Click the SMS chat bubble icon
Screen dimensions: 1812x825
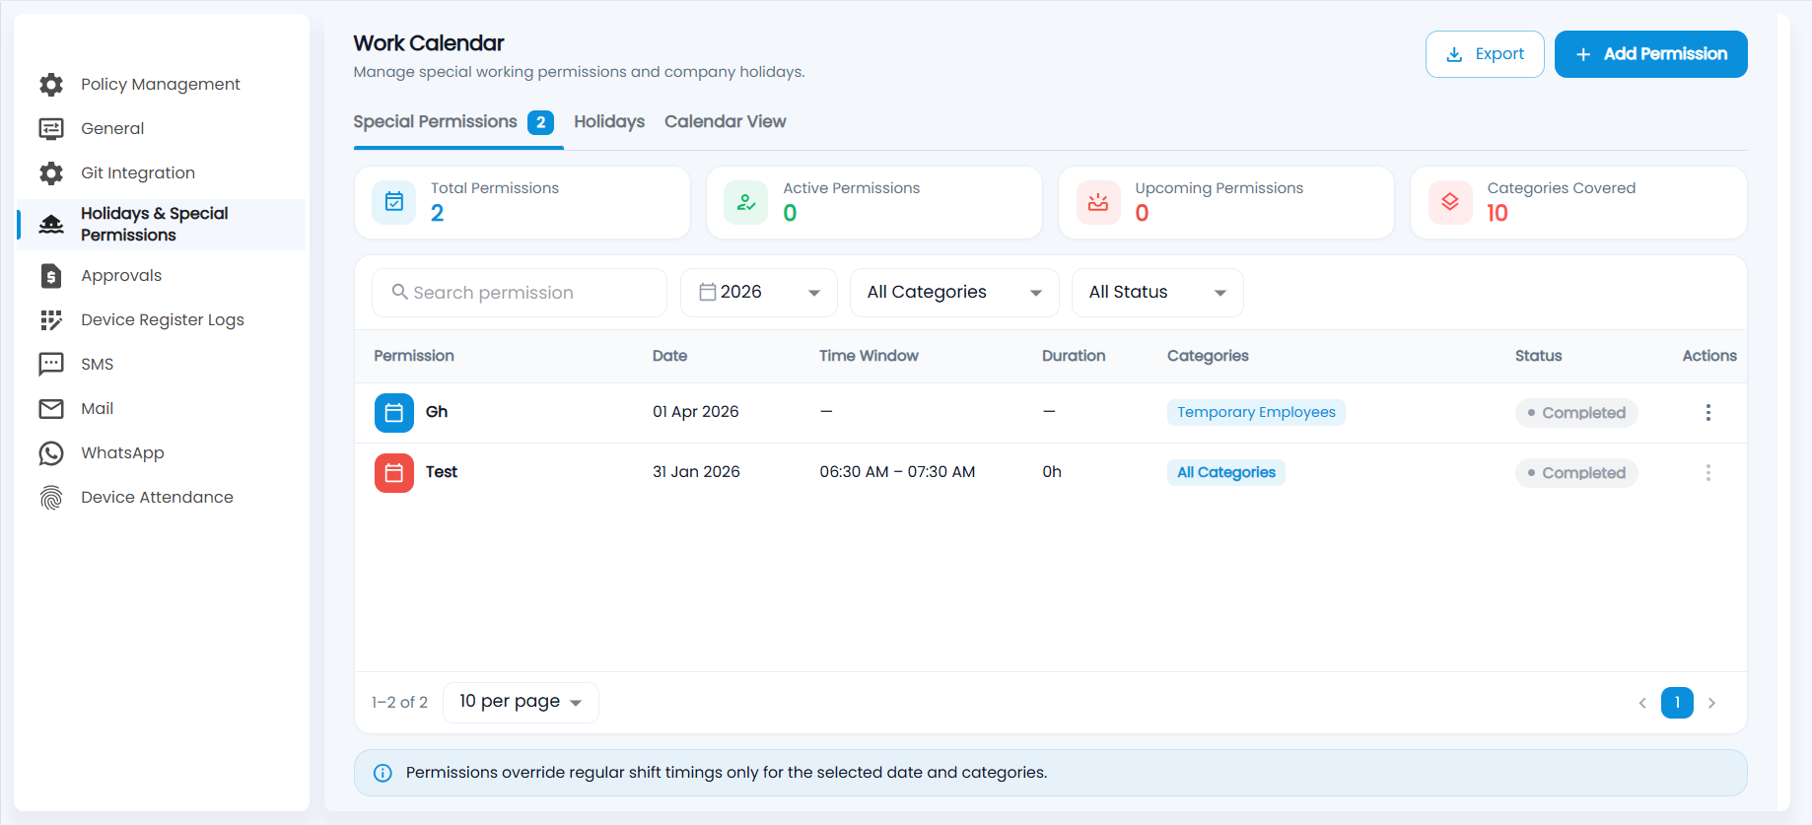(51, 365)
